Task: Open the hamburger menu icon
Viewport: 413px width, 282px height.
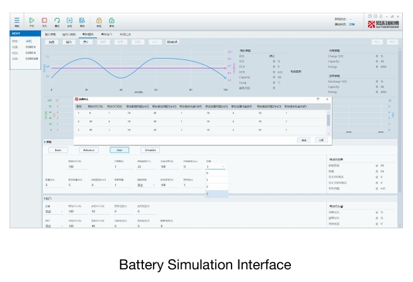Action: click(17, 20)
